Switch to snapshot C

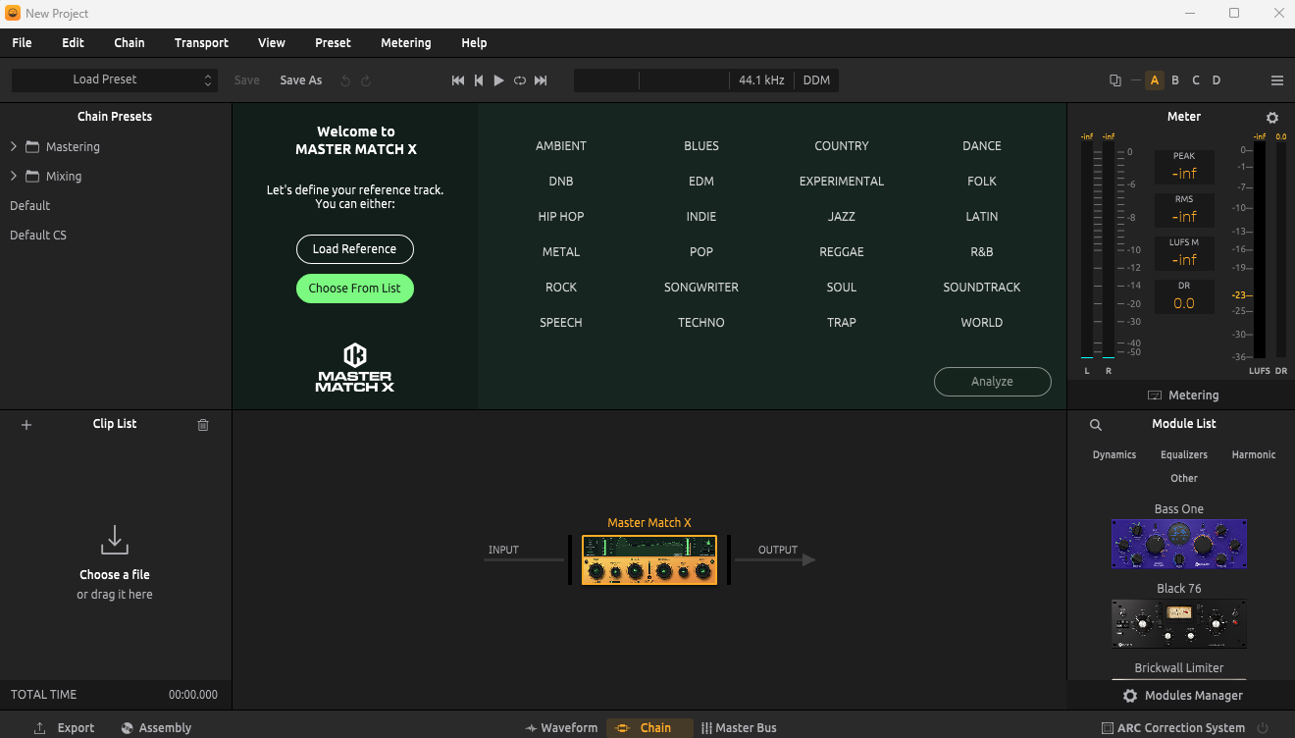click(1196, 80)
